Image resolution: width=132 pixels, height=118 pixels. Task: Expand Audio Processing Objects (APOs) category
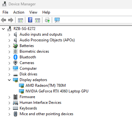point(9,40)
